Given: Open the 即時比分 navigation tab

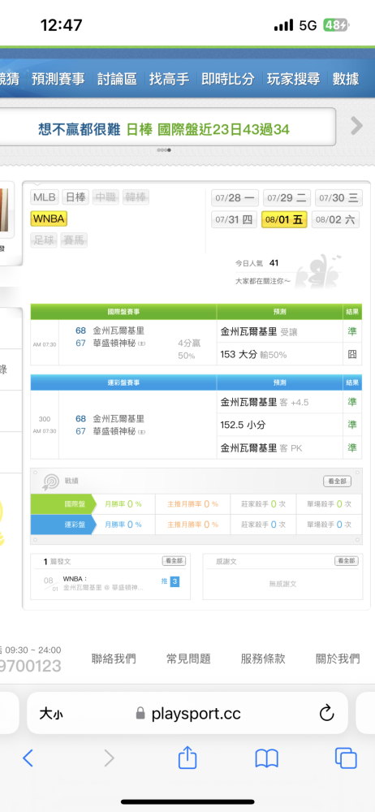Looking at the screenshot, I should click(x=228, y=79).
